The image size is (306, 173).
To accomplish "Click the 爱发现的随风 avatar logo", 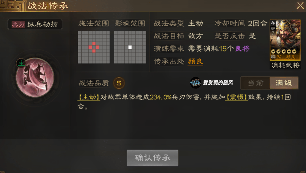I will pyautogui.click(x=195, y=83).
